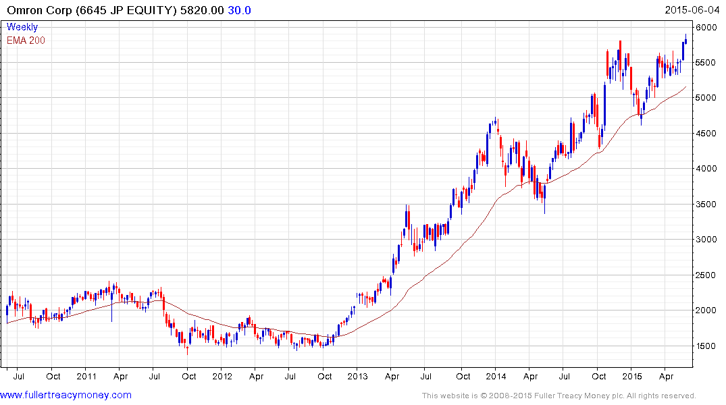Click the copyright notice text

tap(559, 396)
